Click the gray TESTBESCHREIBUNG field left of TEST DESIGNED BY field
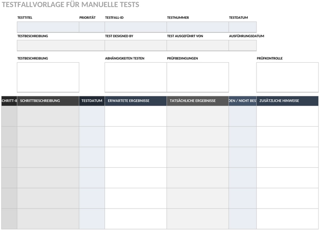The height and width of the screenshot is (230, 320). pos(61,46)
